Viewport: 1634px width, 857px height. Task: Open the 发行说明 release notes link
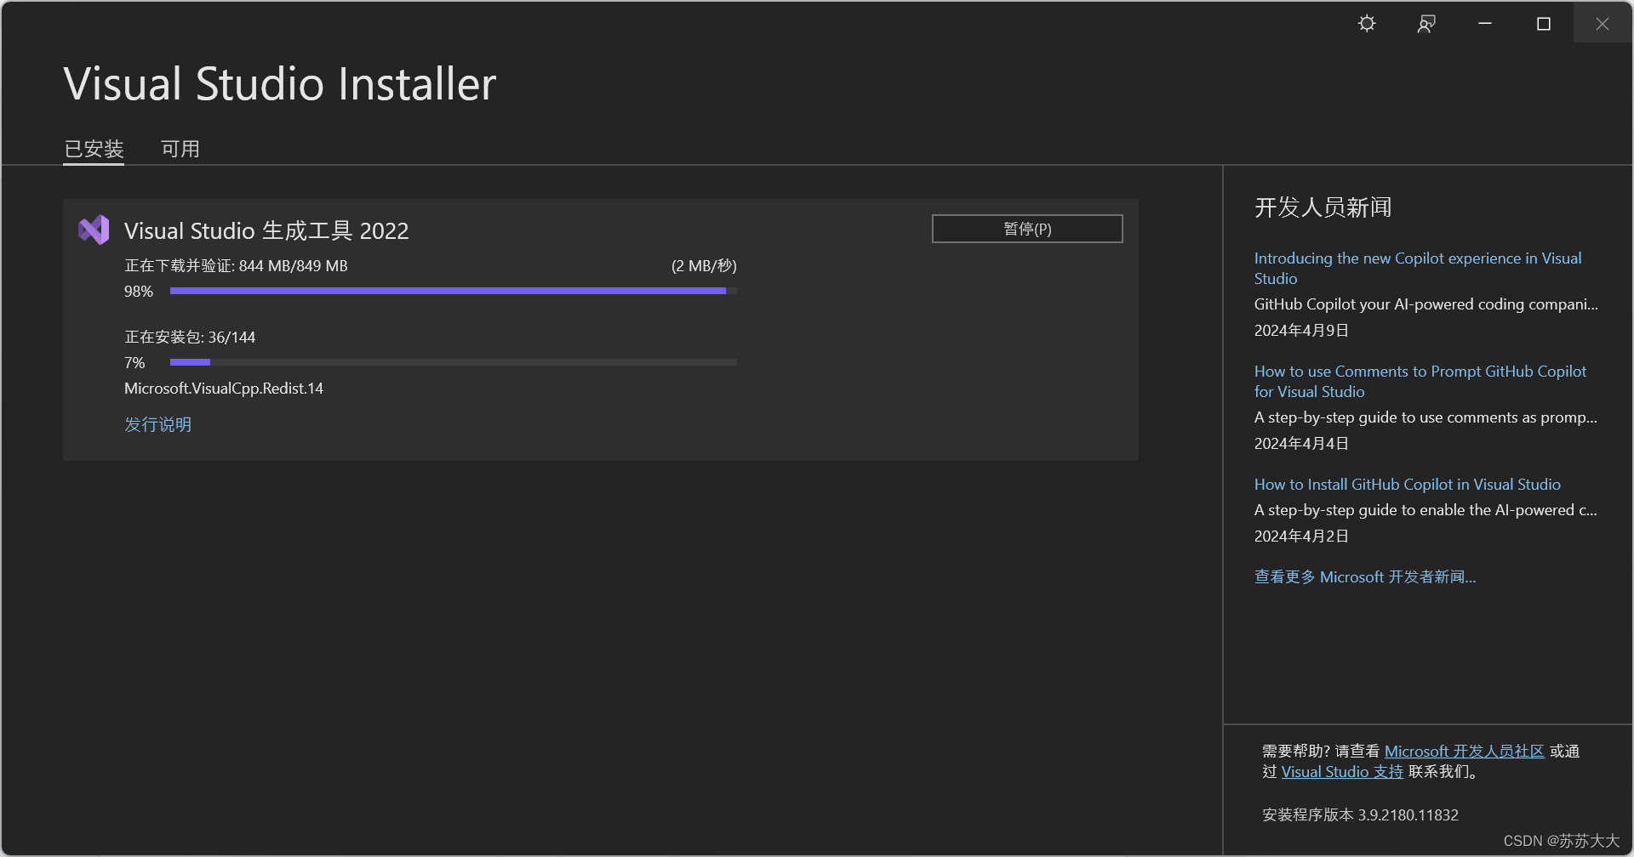tap(157, 424)
